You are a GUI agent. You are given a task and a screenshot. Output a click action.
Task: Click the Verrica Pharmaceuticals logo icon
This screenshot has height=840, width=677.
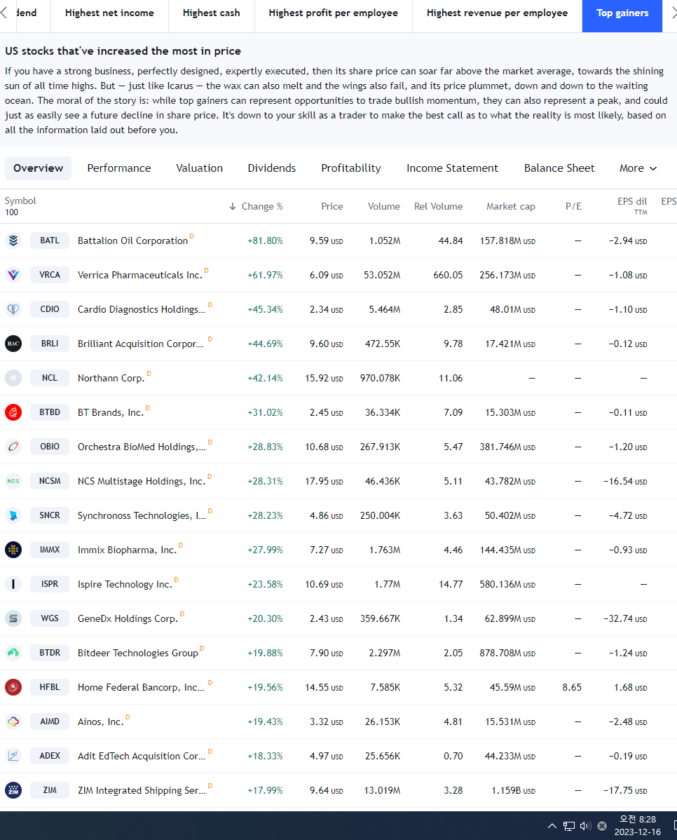pyautogui.click(x=13, y=275)
